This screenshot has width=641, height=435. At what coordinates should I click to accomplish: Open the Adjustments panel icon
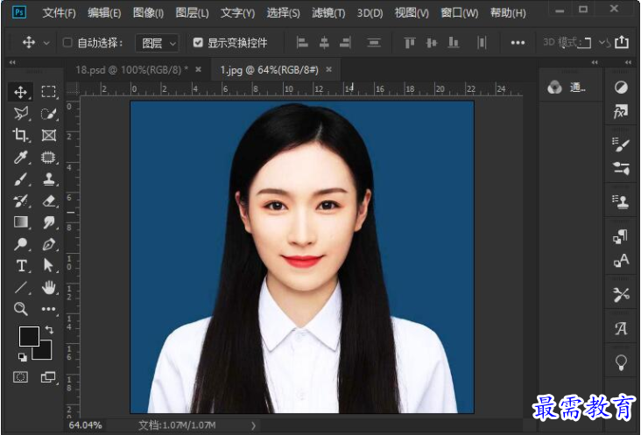pos(621,88)
